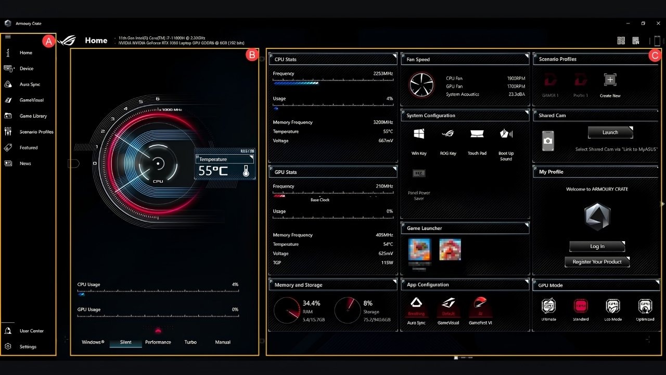The height and width of the screenshot is (375, 666).
Task: Expand the hamburger menu at top left
Action: [8, 36]
